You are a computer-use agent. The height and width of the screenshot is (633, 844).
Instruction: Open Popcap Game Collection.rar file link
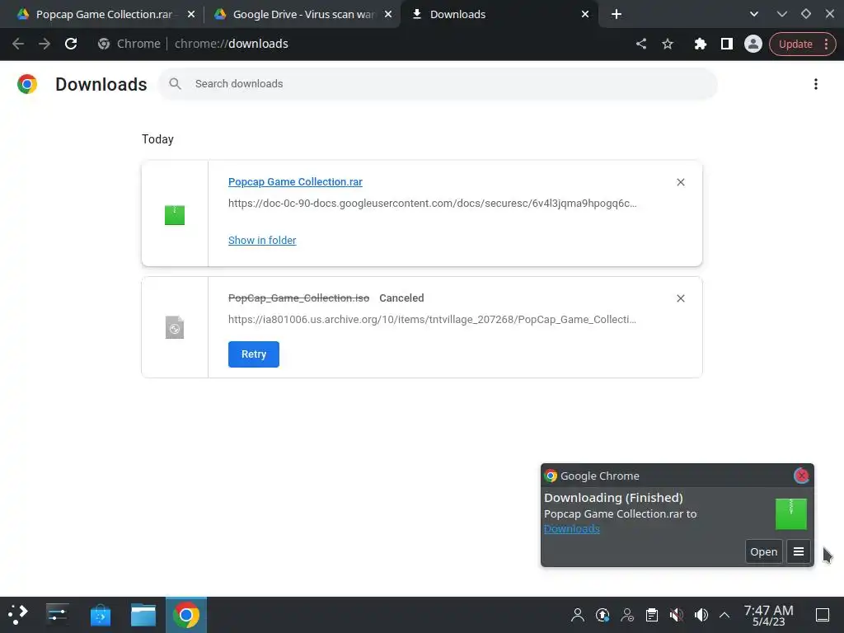[x=295, y=182]
